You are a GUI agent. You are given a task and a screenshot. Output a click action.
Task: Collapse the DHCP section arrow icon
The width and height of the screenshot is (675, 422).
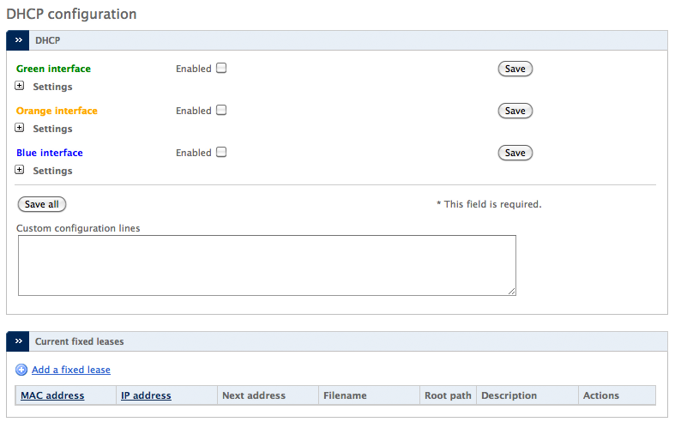pos(18,40)
